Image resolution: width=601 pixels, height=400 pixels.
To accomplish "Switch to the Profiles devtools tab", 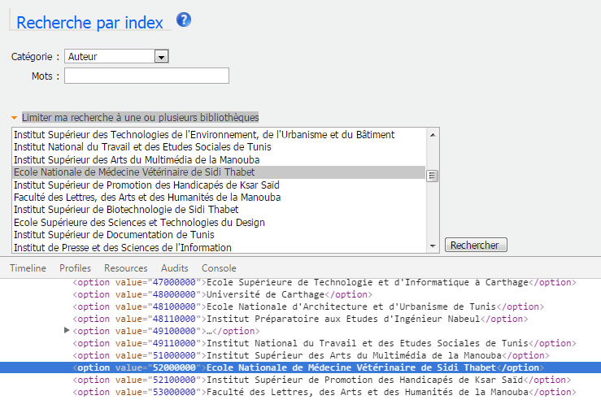I will tap(75, 268).
